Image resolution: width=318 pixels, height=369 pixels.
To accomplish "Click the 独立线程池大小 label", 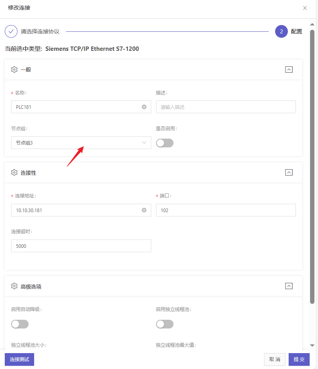I will coord(29,345).
